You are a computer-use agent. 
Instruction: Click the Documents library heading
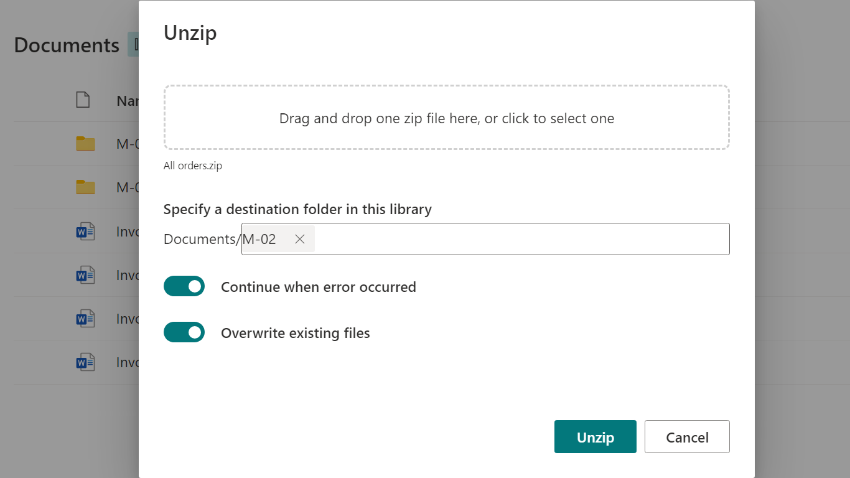tap(67, 45)
